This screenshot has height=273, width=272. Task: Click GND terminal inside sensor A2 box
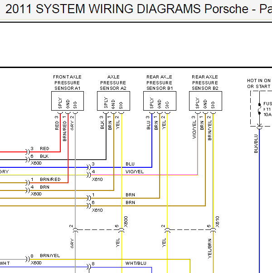click(113, 104)
